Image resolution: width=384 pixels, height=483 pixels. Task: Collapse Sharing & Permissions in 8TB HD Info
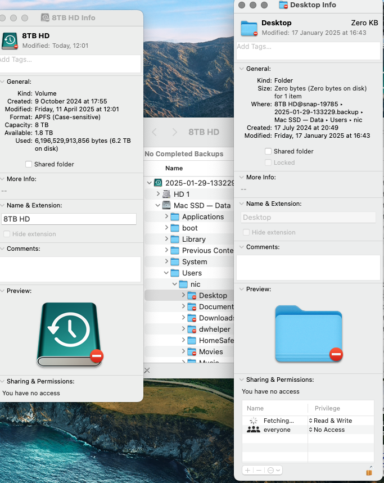(x=2, y=381)
